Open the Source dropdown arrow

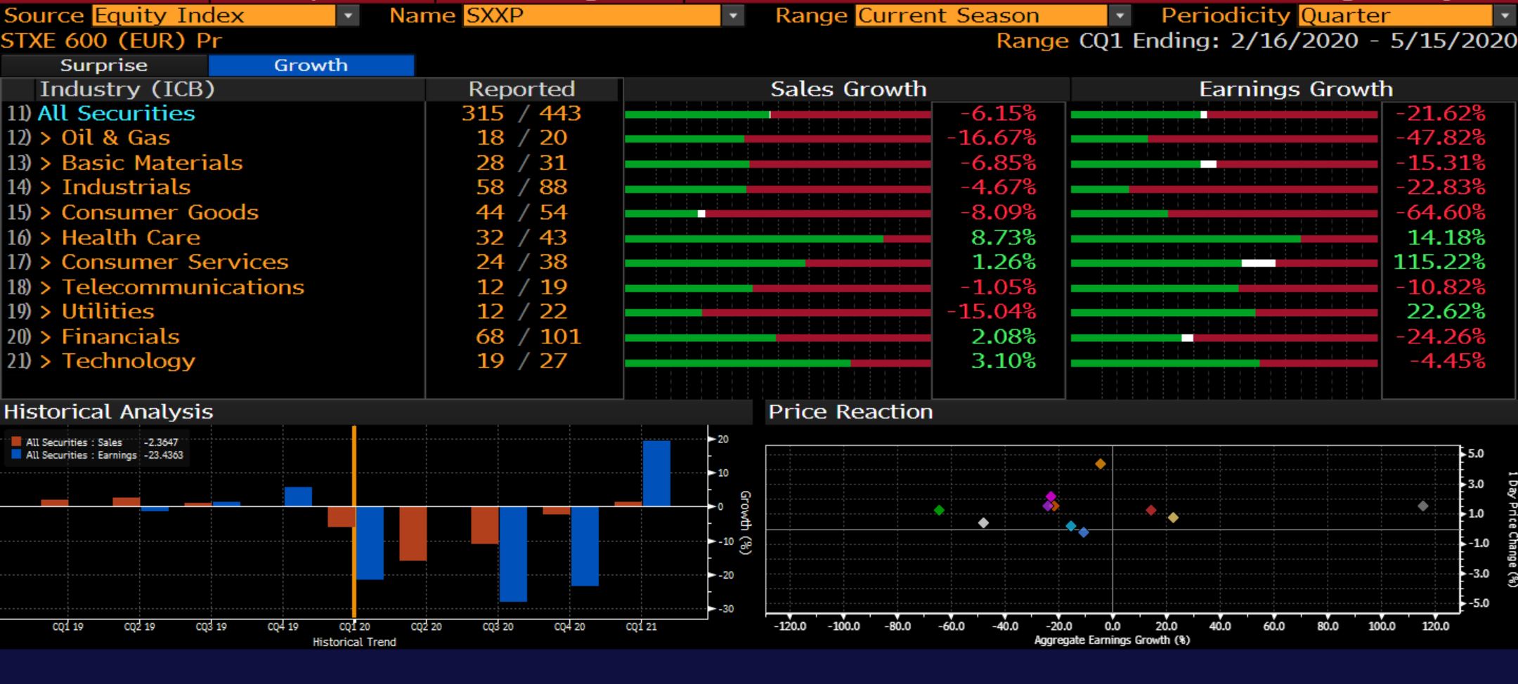(x=347, y=15)
